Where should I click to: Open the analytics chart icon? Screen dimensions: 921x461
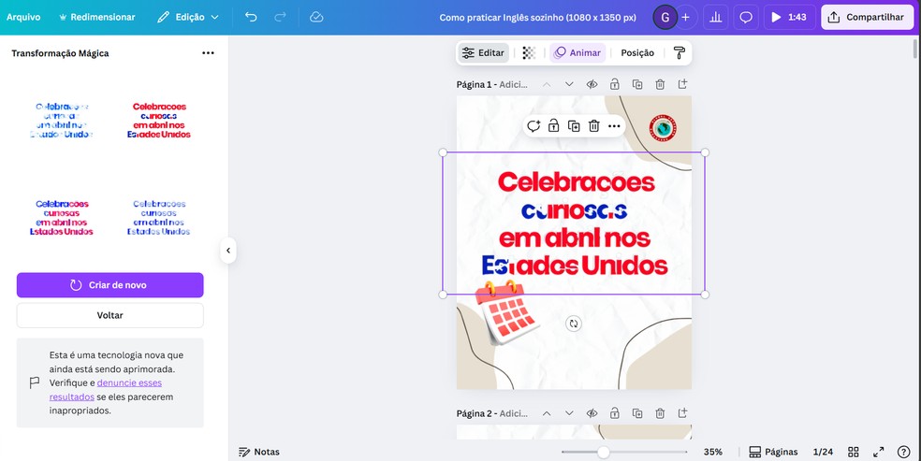click(x=715, y=17)
